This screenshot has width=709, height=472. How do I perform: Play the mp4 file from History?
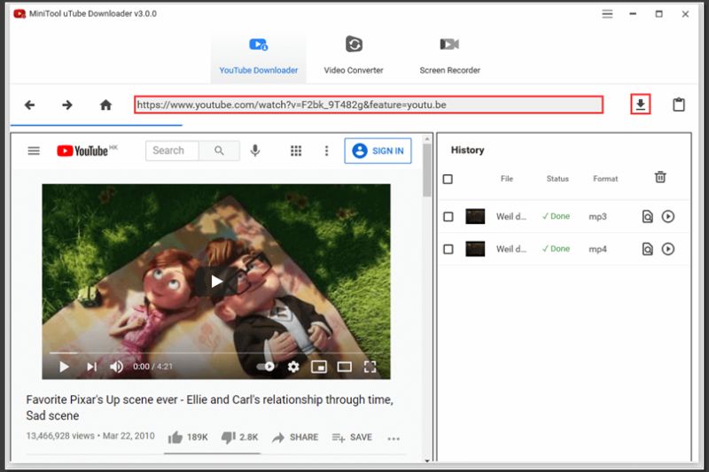point(668,250)
